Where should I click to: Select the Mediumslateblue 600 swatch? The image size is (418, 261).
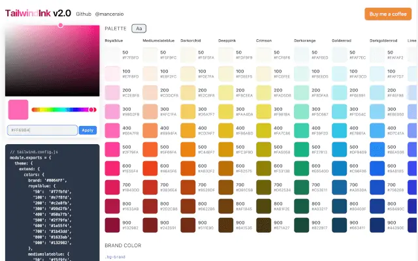(x=150, y=168)
